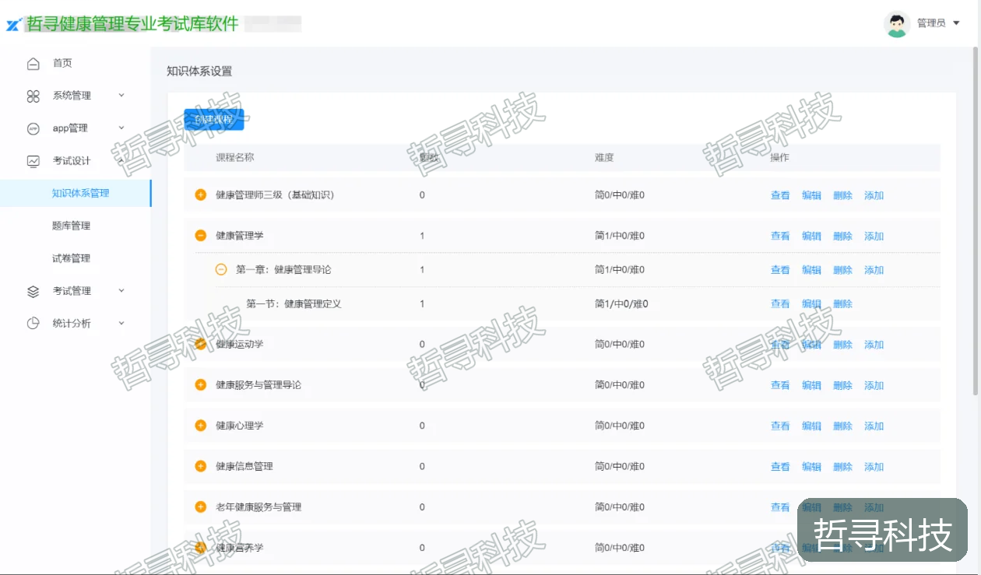
Task: Click 简1/中0/难0 in 健康管理学 row
Action: click(620, 236)
